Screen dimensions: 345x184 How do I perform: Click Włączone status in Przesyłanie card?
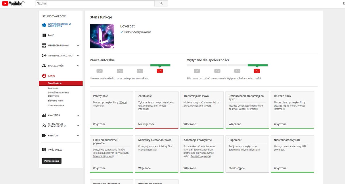99,124
